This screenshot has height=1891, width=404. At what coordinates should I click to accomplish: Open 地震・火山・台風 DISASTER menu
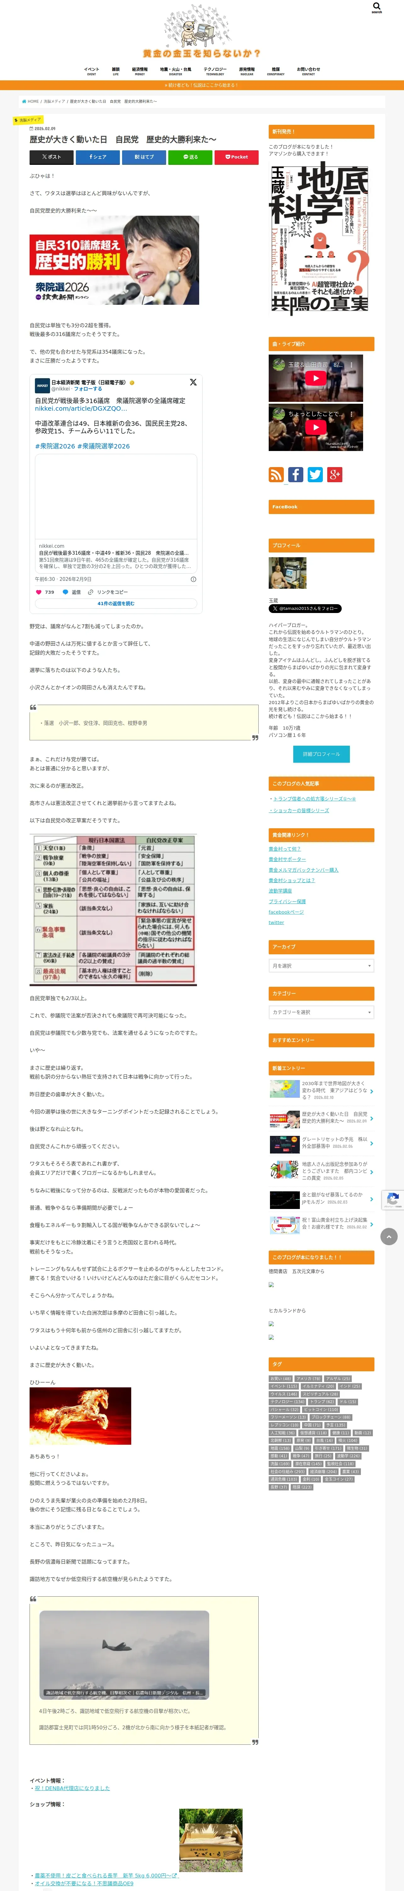pyautogui.click(x=175, y=71)
